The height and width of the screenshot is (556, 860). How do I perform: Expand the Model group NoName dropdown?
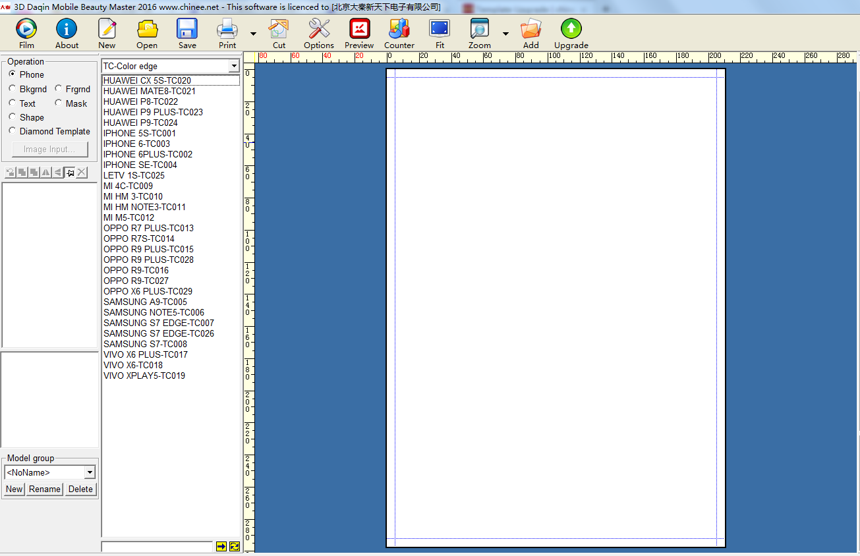[x=90, y=472]
